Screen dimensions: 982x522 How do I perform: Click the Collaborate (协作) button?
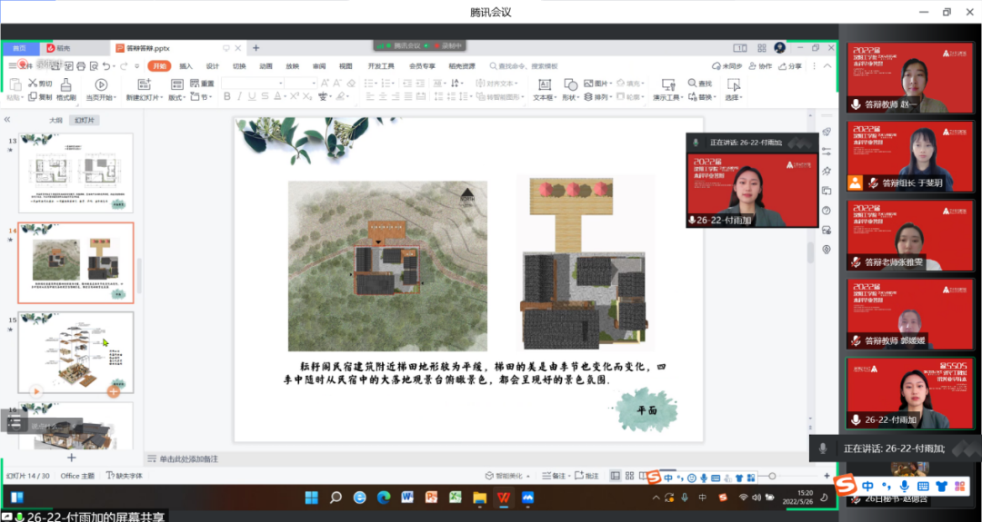(x=760, y=66)
